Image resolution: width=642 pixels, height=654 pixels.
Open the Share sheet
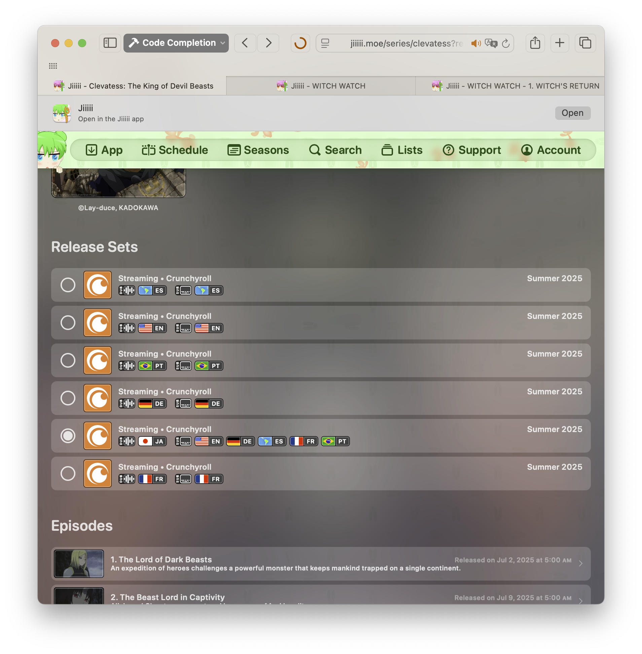[535, 43]
